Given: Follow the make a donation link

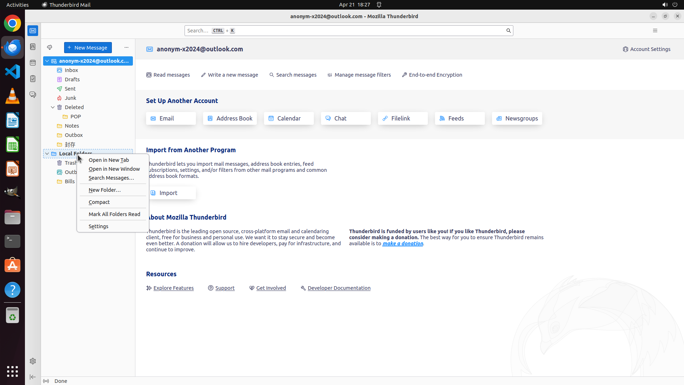Looking at the screenshot, I should [403, 243].
